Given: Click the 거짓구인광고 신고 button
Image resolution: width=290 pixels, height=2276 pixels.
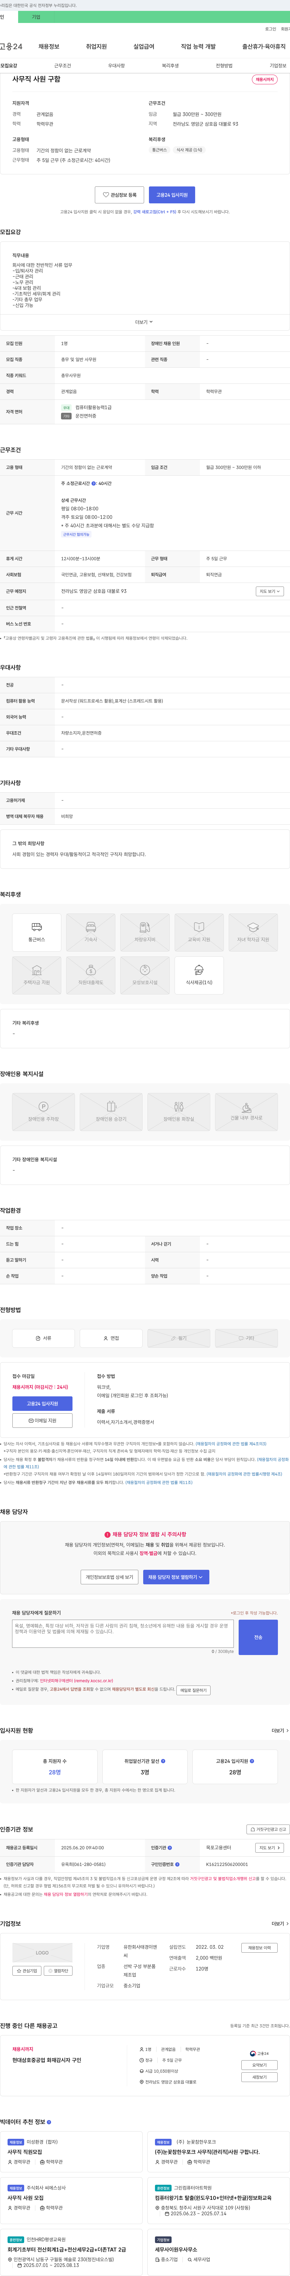Looking at the screenshot, I should pyautogui.click(x=268, y=1830).
